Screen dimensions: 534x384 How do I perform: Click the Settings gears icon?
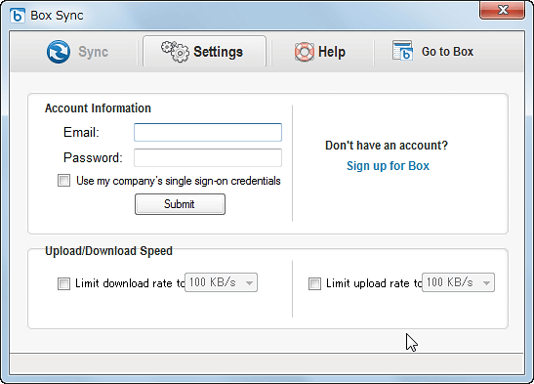click(x=175, y=52)
